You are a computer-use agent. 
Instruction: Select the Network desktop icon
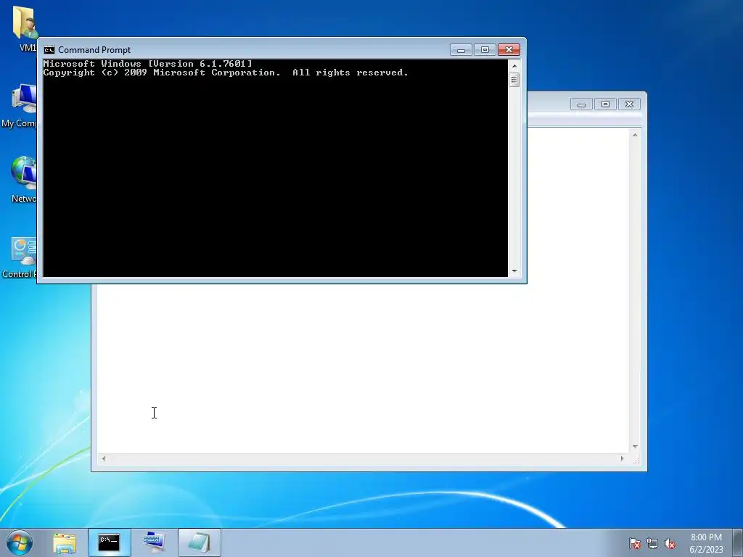point(23,180)
